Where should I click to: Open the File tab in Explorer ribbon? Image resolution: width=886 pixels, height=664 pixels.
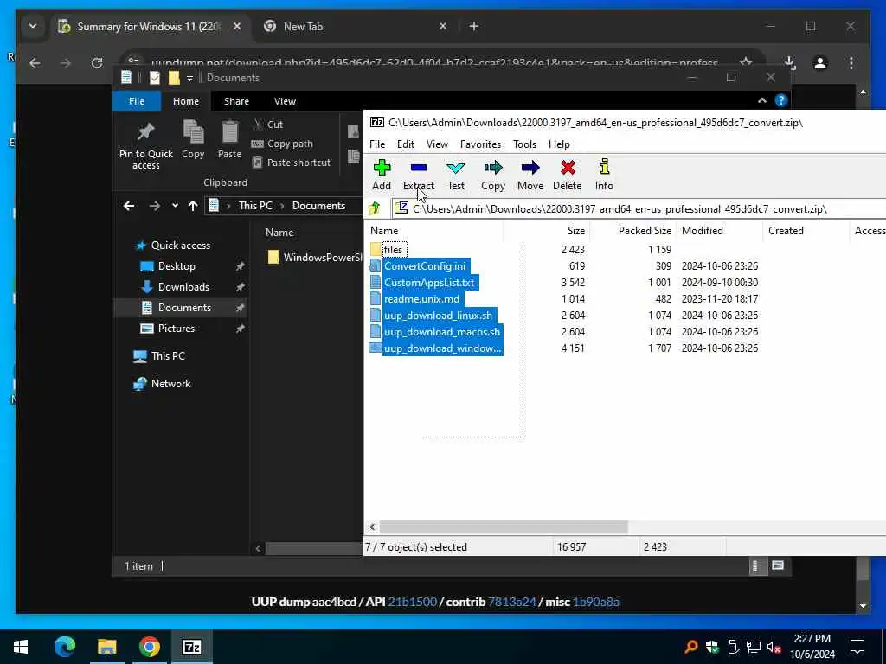pos(137,101)
